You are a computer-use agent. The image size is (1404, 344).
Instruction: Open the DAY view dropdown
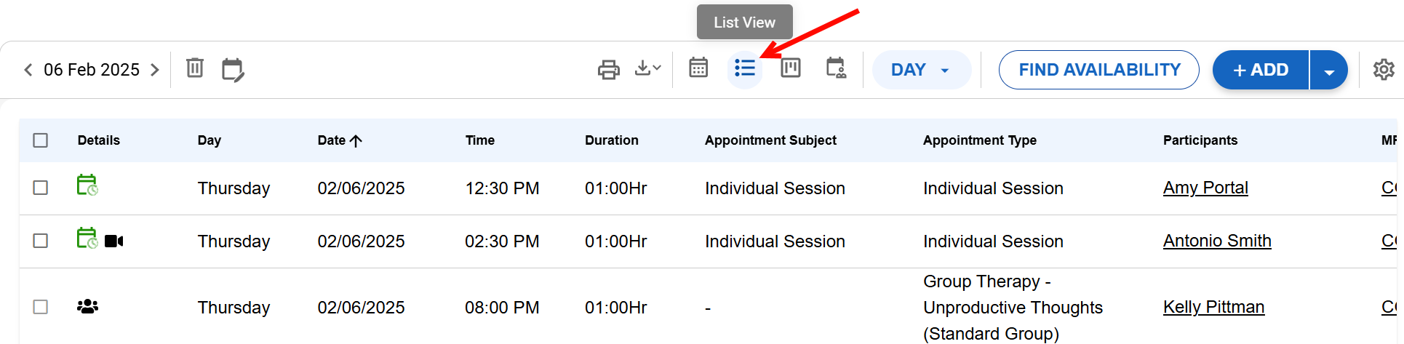tap(921, 70)
